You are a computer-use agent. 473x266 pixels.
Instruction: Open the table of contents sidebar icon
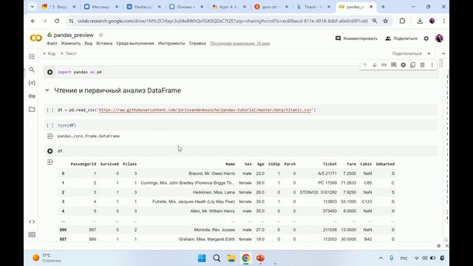(32, 57)
